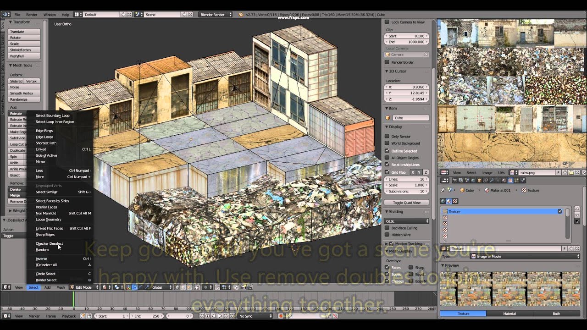The image size is (587, 330).
Task: Click the Blender logo icon in header
Action: click(x=241, y=15)
